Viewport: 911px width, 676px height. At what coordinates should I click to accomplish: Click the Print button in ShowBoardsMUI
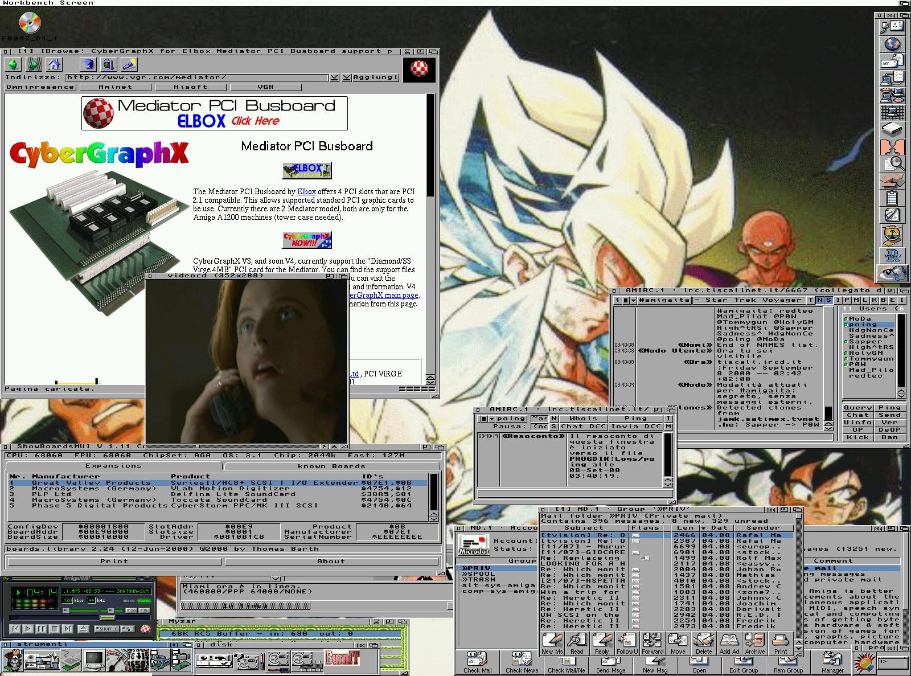114,562
